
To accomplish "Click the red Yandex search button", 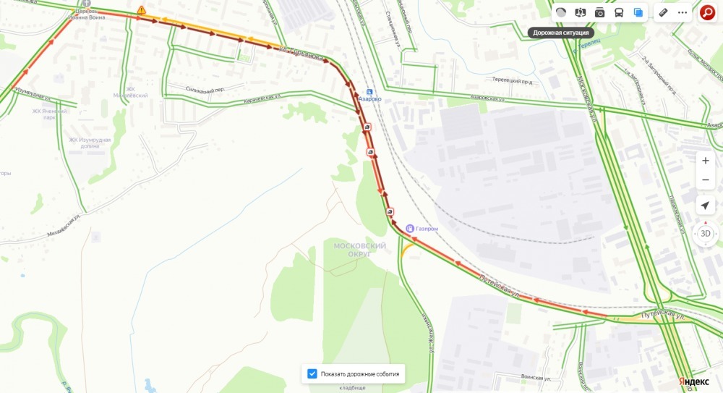I will tap(707, 12).
